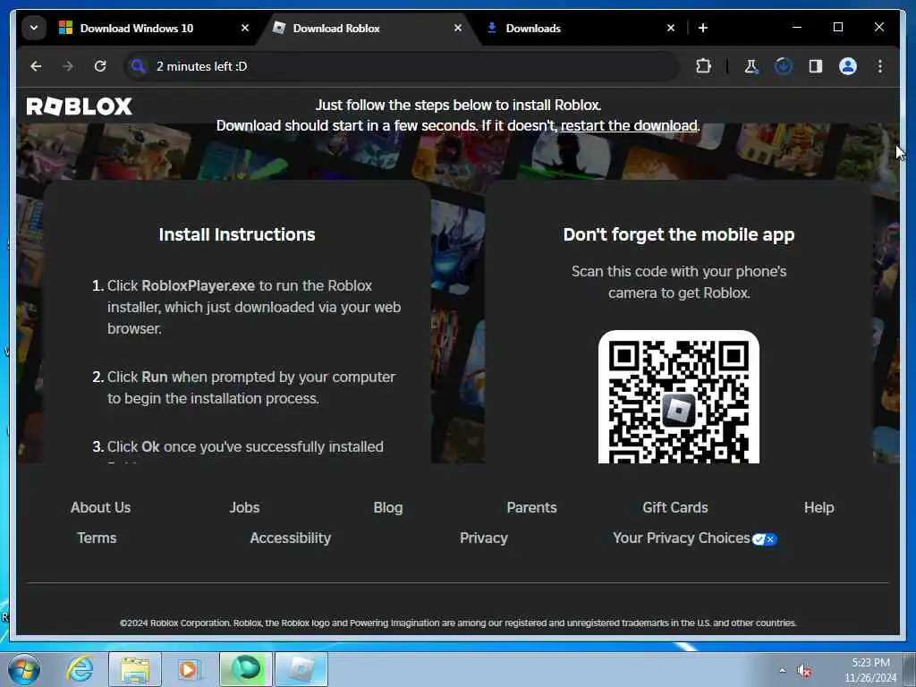Launch Internet Explorer from the taskbar
This screenshot has width=916, height=687.
pyautogui.click(x=80, y=669)
